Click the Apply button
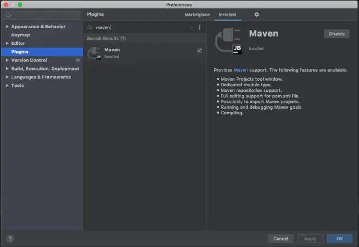 click(x=310, y=239)
